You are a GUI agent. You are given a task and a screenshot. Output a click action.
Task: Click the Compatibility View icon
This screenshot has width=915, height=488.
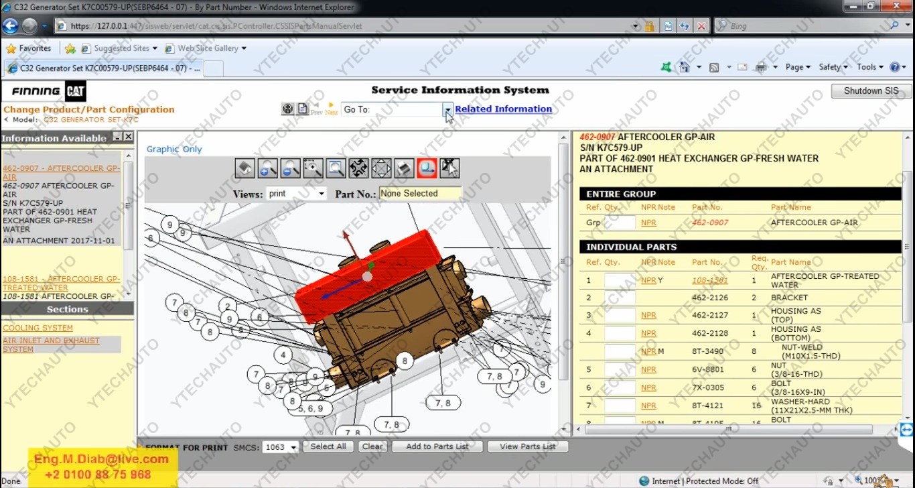[668, 26]
